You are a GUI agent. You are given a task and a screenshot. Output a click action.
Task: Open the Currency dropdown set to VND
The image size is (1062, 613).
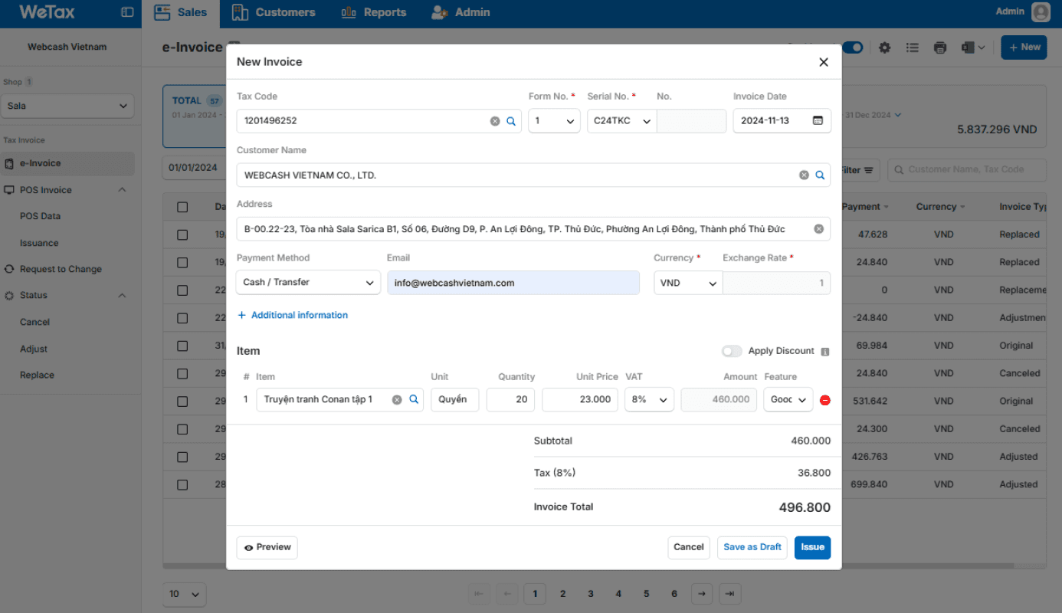(x=688, y=283)
